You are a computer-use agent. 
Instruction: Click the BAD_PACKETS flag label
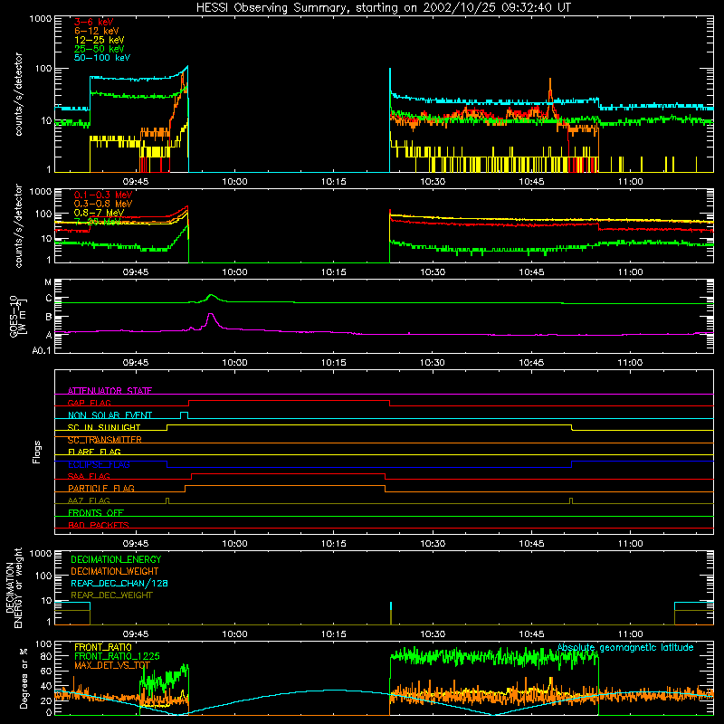pyautogui.click(x=99, y=525)
